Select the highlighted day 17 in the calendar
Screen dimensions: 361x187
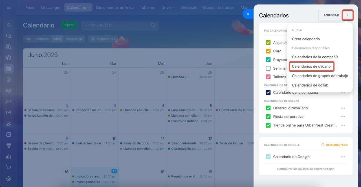click(114, 171)
